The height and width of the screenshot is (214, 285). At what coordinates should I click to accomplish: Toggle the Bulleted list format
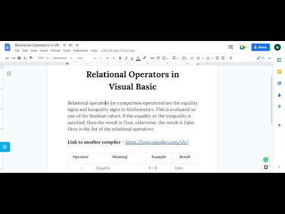coord(198,58)
